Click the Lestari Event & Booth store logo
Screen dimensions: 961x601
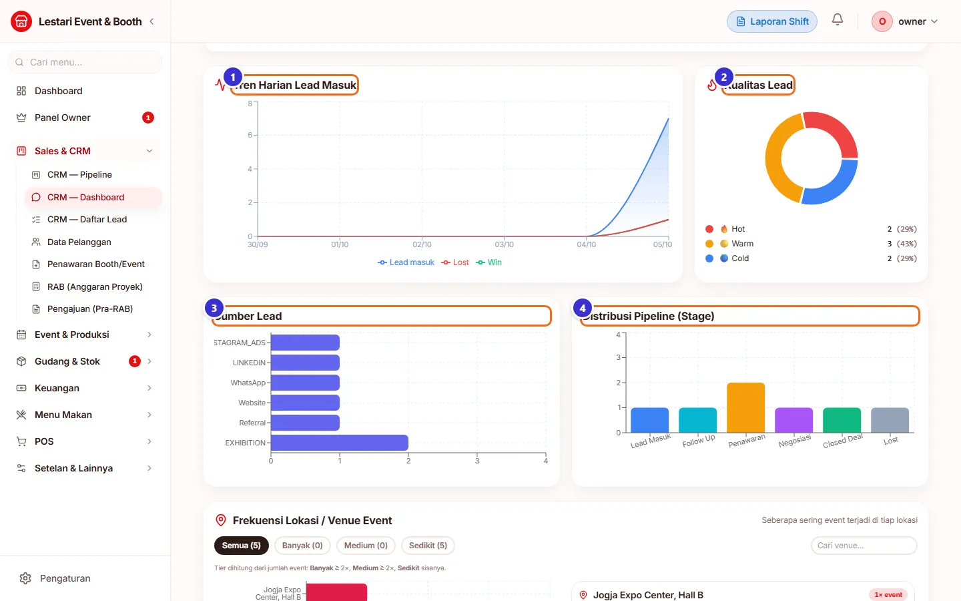(x=21, y=21)
